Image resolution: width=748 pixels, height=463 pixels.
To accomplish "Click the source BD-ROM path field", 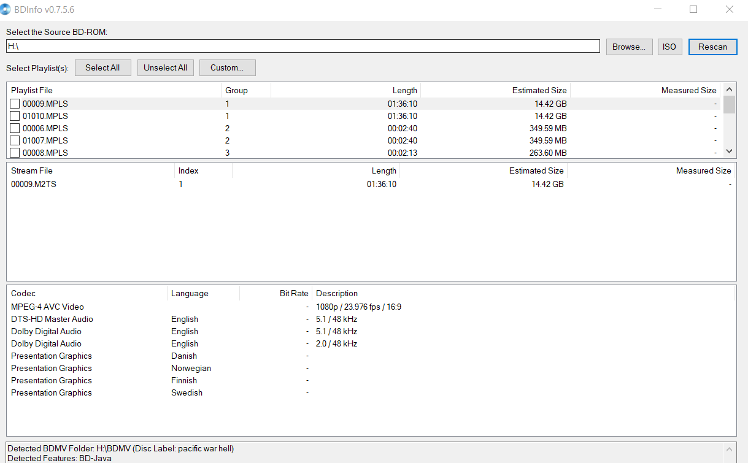I will [303, 46].
